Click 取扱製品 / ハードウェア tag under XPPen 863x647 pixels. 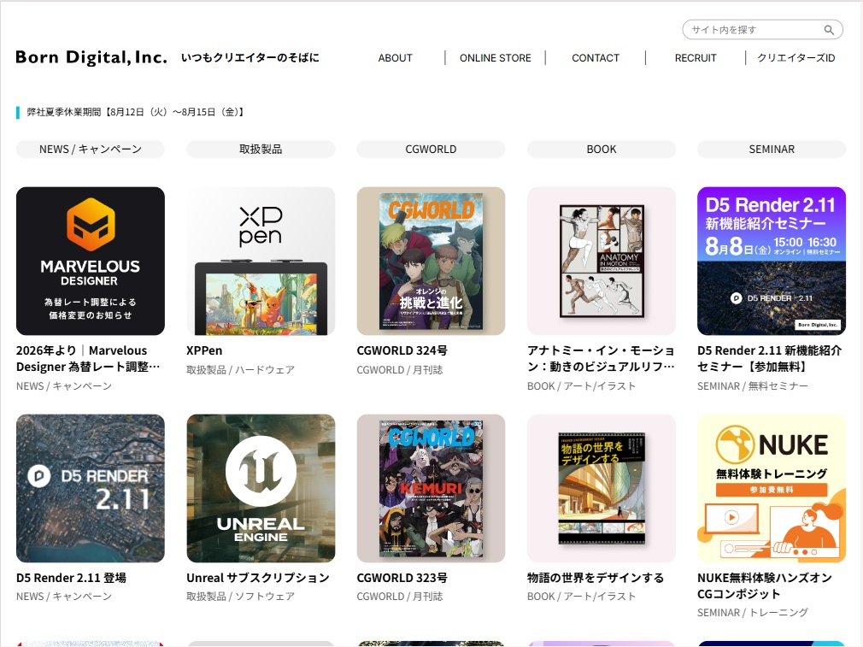(x=240, y=370)
